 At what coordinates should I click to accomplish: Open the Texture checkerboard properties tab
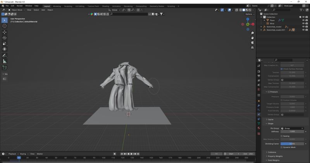pyautogui.click(x=259, y=134)
